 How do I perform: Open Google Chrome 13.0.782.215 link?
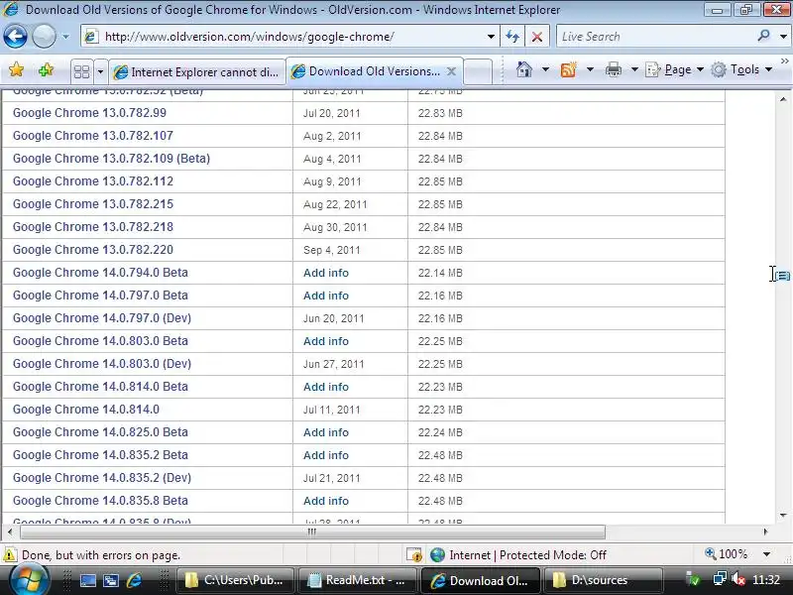[x=93, y=204]
